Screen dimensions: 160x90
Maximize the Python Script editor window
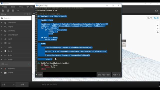pos(113,5)
